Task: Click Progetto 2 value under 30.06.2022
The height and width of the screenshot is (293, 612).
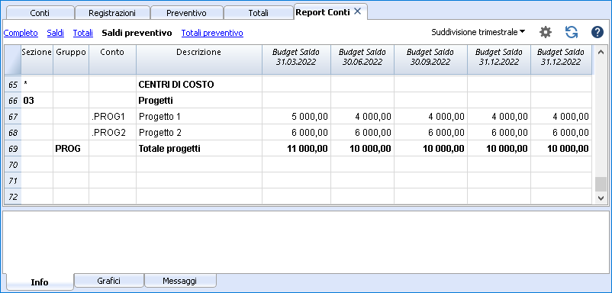Action: [362, 133]
